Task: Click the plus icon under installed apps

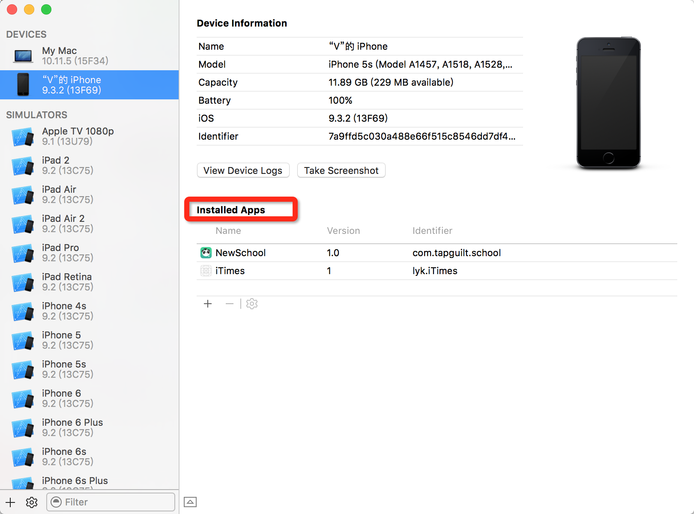Action: pos(208,304)
